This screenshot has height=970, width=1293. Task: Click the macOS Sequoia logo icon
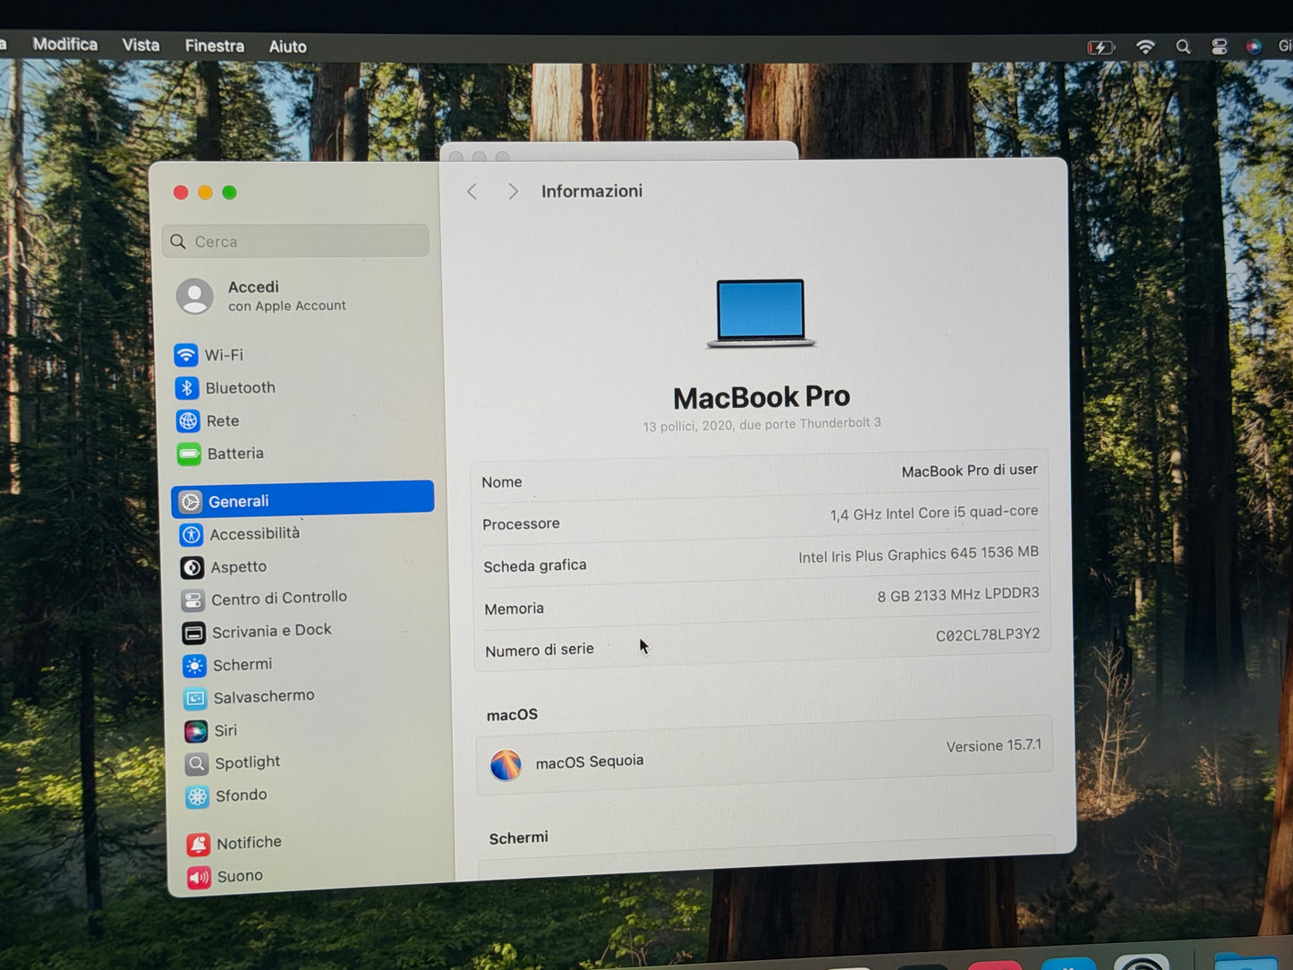[x=506, y=765]
